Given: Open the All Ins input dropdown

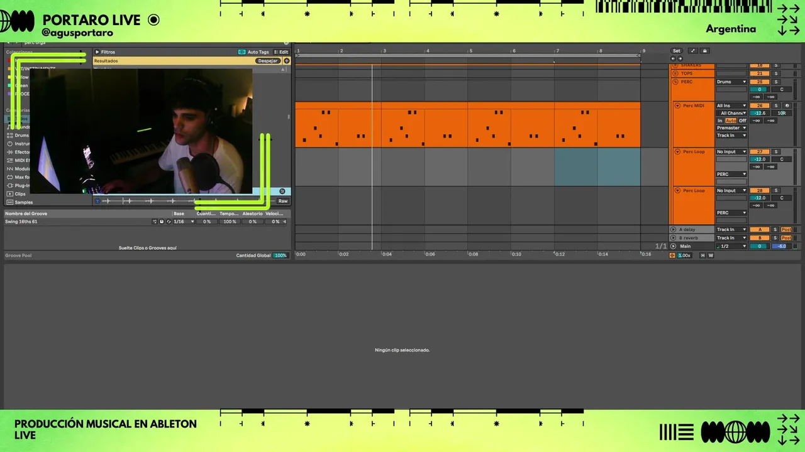Looking at the screenshot, I should (731, 105).
